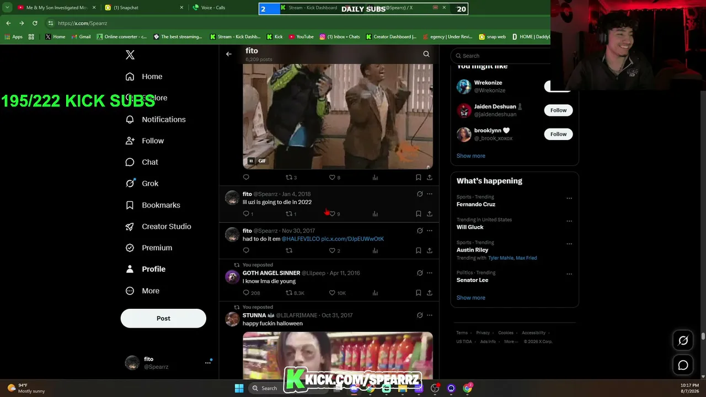Open options for the Fernando Cruz trend
The height and width of the screenshot is (397, 706).
click(x=569, y=198)
